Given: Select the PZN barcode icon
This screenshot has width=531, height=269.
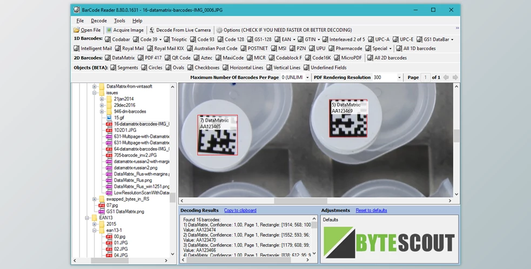Looking at the screenshot, I should (292, 49).
